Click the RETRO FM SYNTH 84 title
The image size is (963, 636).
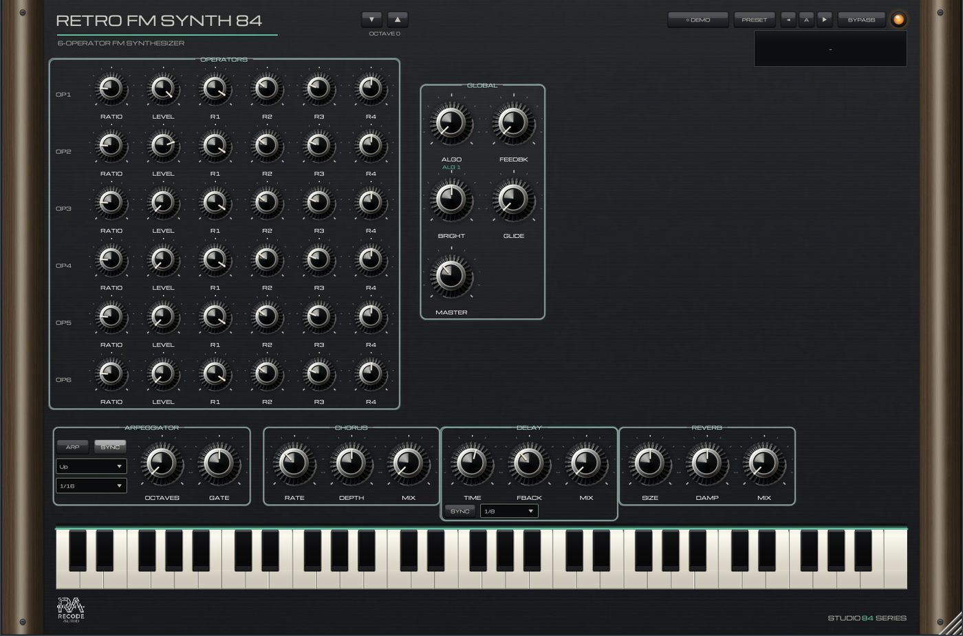(x=159, y=21)
